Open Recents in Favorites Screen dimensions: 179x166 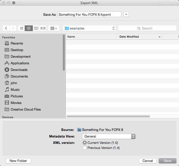pos(17,43)
